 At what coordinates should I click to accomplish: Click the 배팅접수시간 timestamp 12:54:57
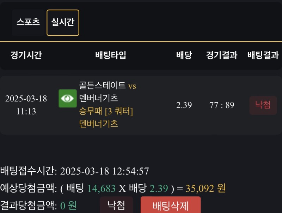point(130,172)
